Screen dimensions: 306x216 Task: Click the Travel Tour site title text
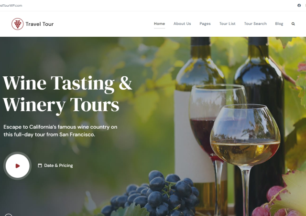click(x=40, y=24)
